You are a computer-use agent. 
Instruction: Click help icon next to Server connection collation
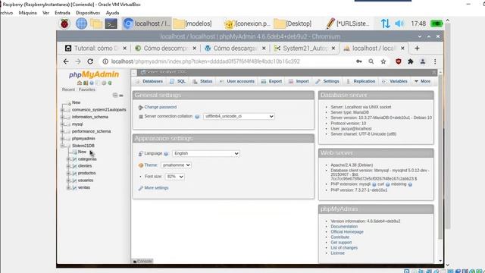[x=197, y=117]
